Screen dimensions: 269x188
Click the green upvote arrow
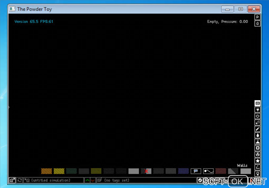[x=87, y=180]
